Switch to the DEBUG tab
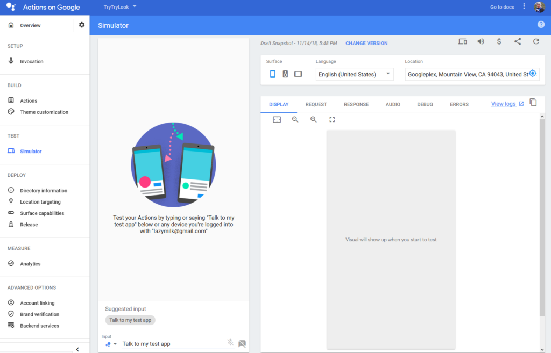551x353 pixels. [425, 104]
